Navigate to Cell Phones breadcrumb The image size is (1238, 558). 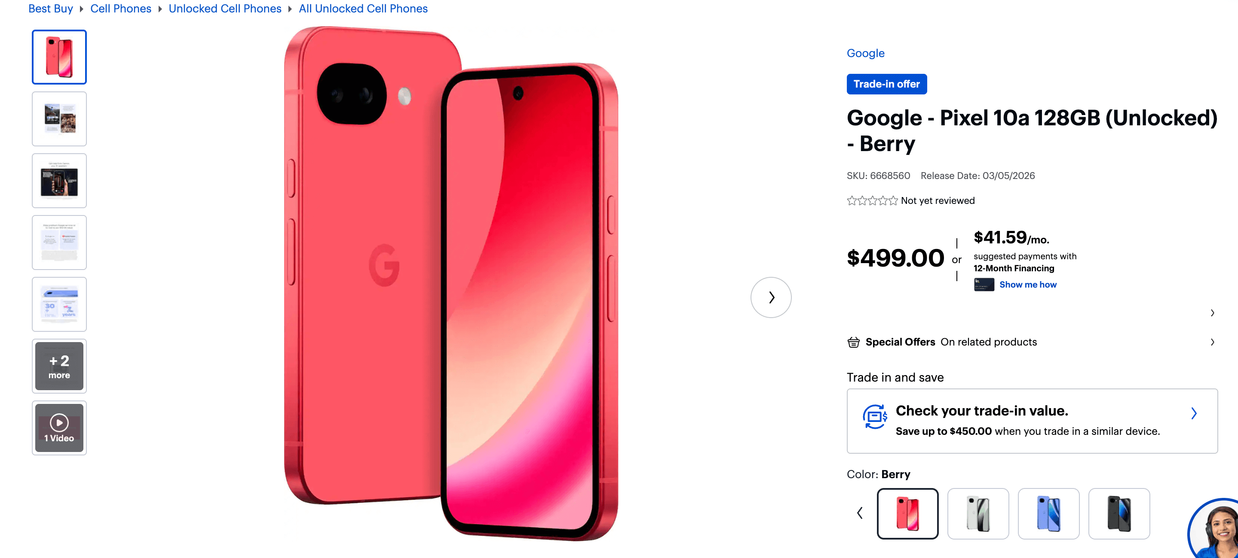coord(121,9)
